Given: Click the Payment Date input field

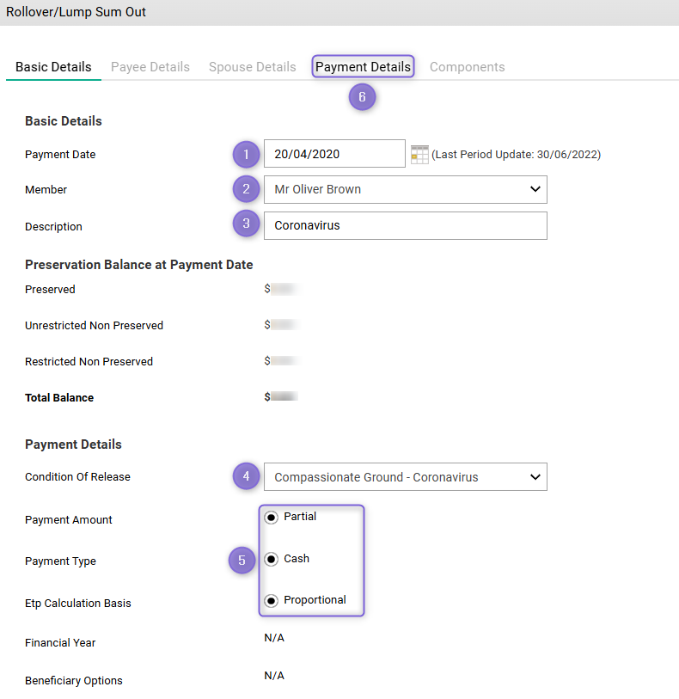Looking at the screenshot, I should (x=334, y=154).
